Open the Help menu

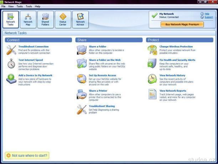coord(37,6)
